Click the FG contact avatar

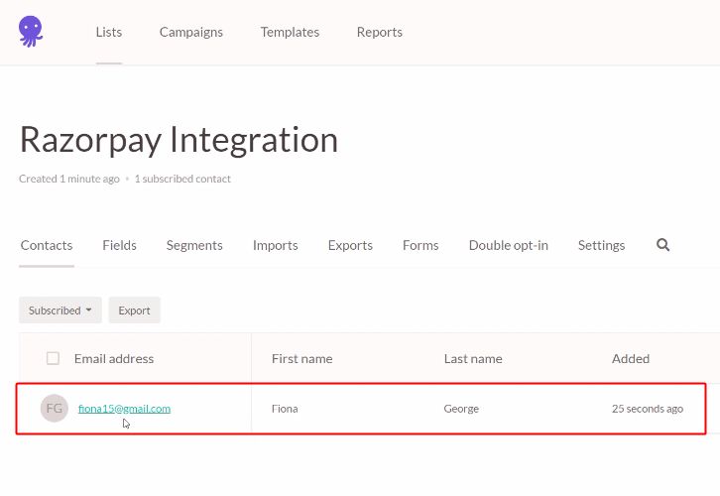click(55, 408)
